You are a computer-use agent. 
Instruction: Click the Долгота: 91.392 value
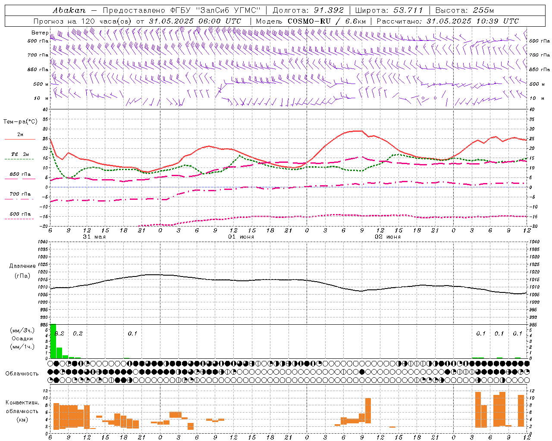[308, 10]
